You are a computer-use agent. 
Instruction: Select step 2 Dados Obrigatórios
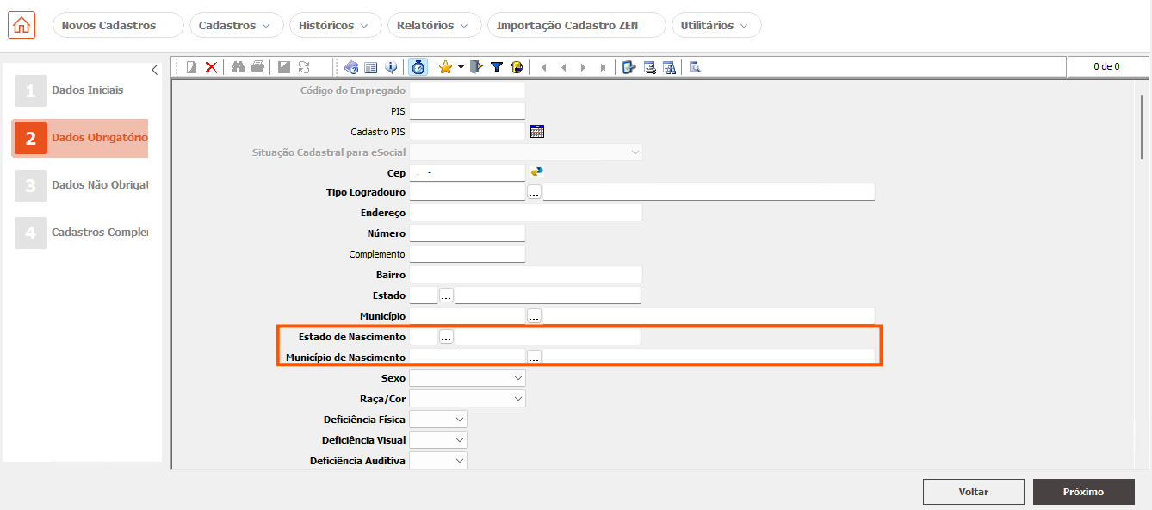pyautogui.click(x=80, y=138)
